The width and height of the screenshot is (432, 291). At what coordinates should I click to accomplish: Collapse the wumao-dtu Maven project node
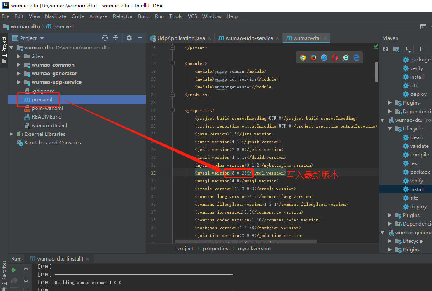click(383, 120)
